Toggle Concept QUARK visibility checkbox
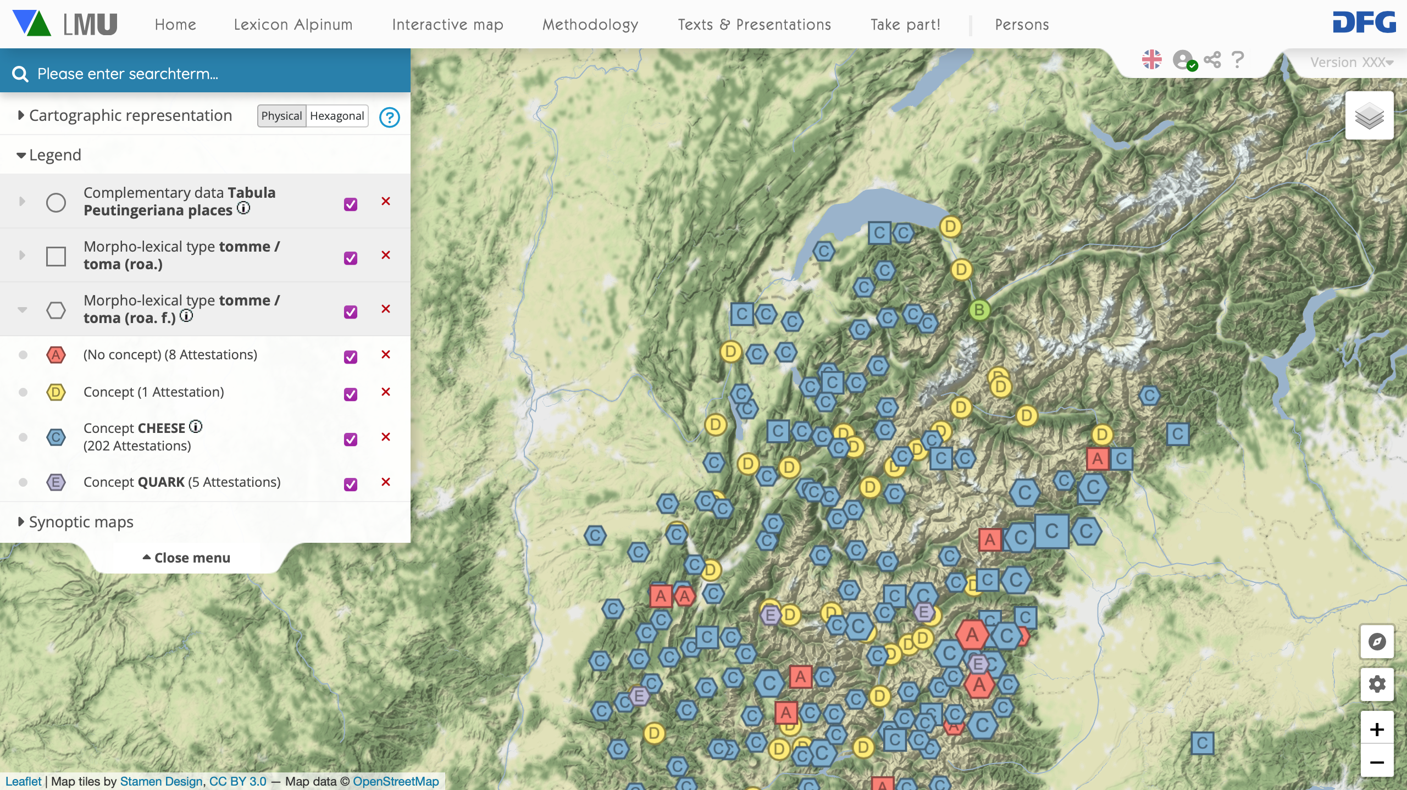 click(x=350, y=484)
